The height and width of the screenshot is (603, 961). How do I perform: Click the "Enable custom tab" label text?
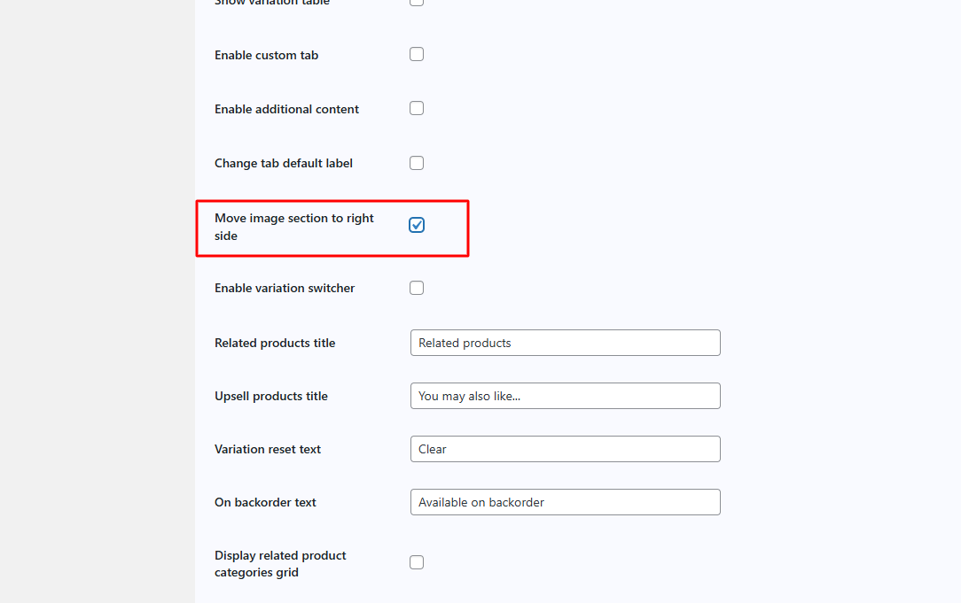point(266,55)
